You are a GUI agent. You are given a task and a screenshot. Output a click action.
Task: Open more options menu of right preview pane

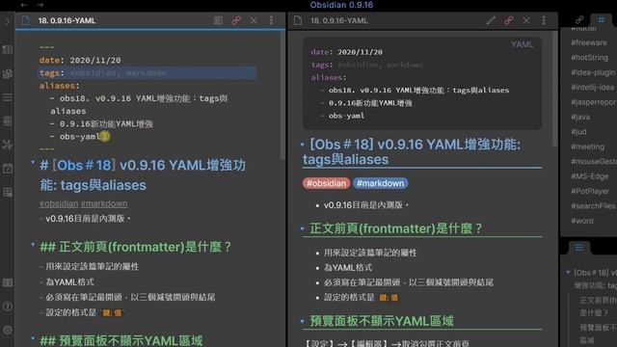pos(544,20)
